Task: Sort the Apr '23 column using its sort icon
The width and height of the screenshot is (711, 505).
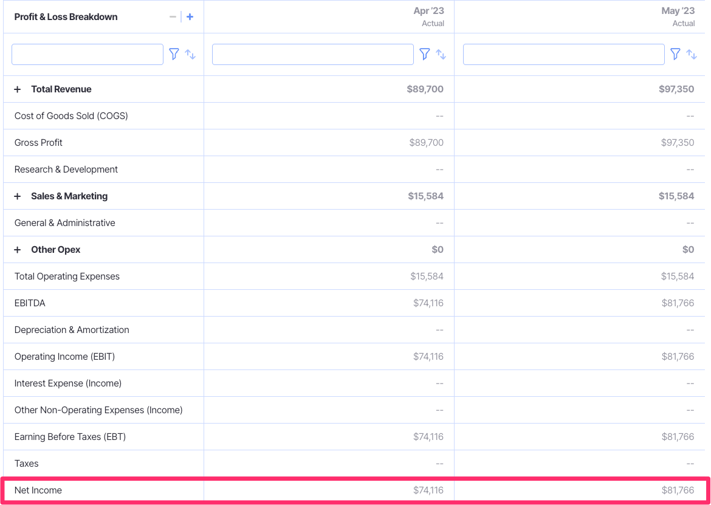Action: point(441,55)
